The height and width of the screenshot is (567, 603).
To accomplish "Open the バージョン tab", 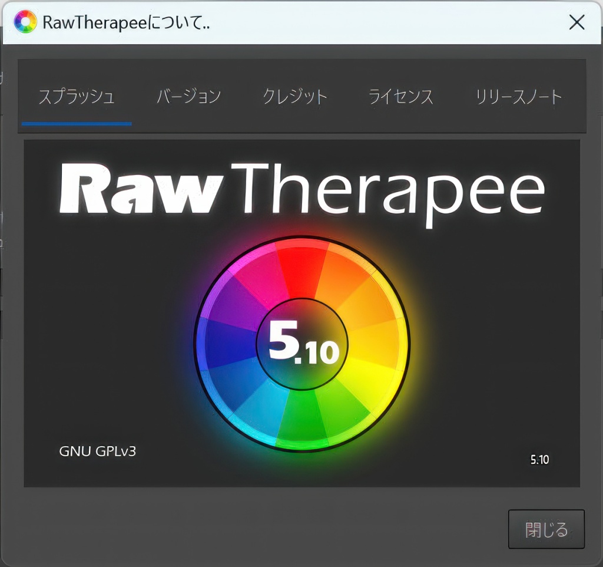I will 189,97.
